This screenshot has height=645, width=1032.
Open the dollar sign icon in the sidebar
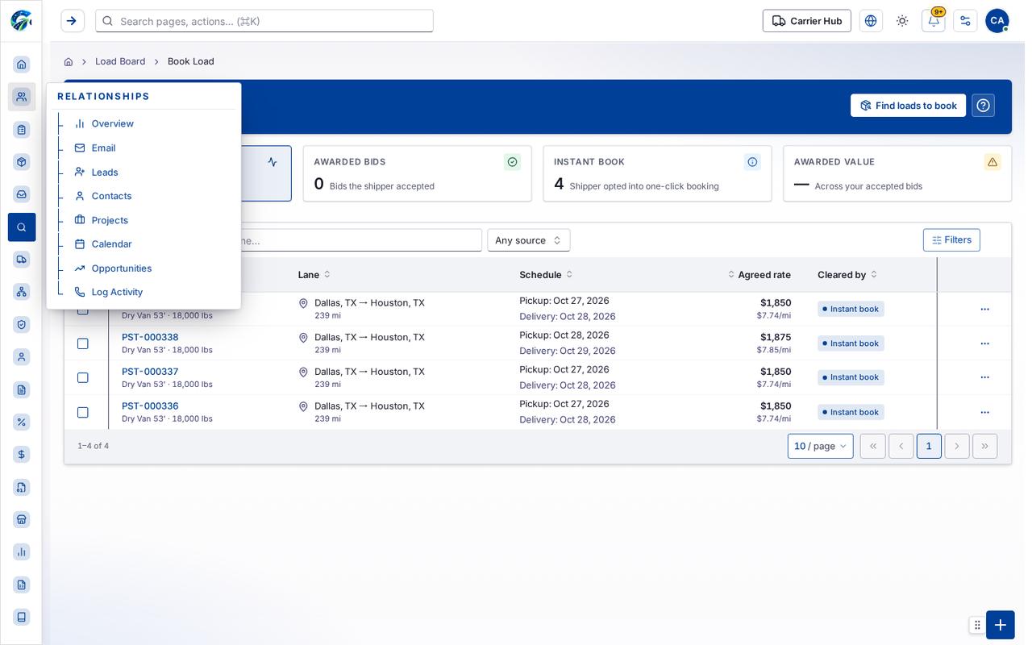pos(22,455)
